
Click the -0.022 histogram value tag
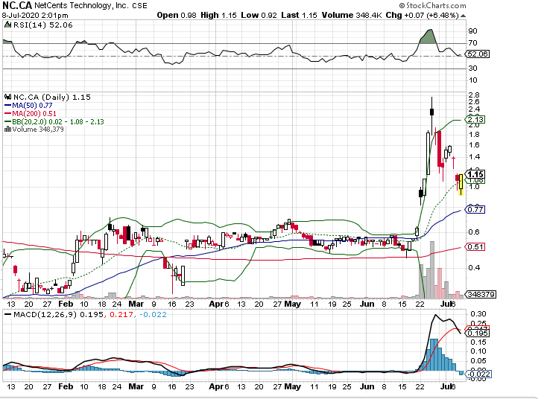click(x=478, y=374)
